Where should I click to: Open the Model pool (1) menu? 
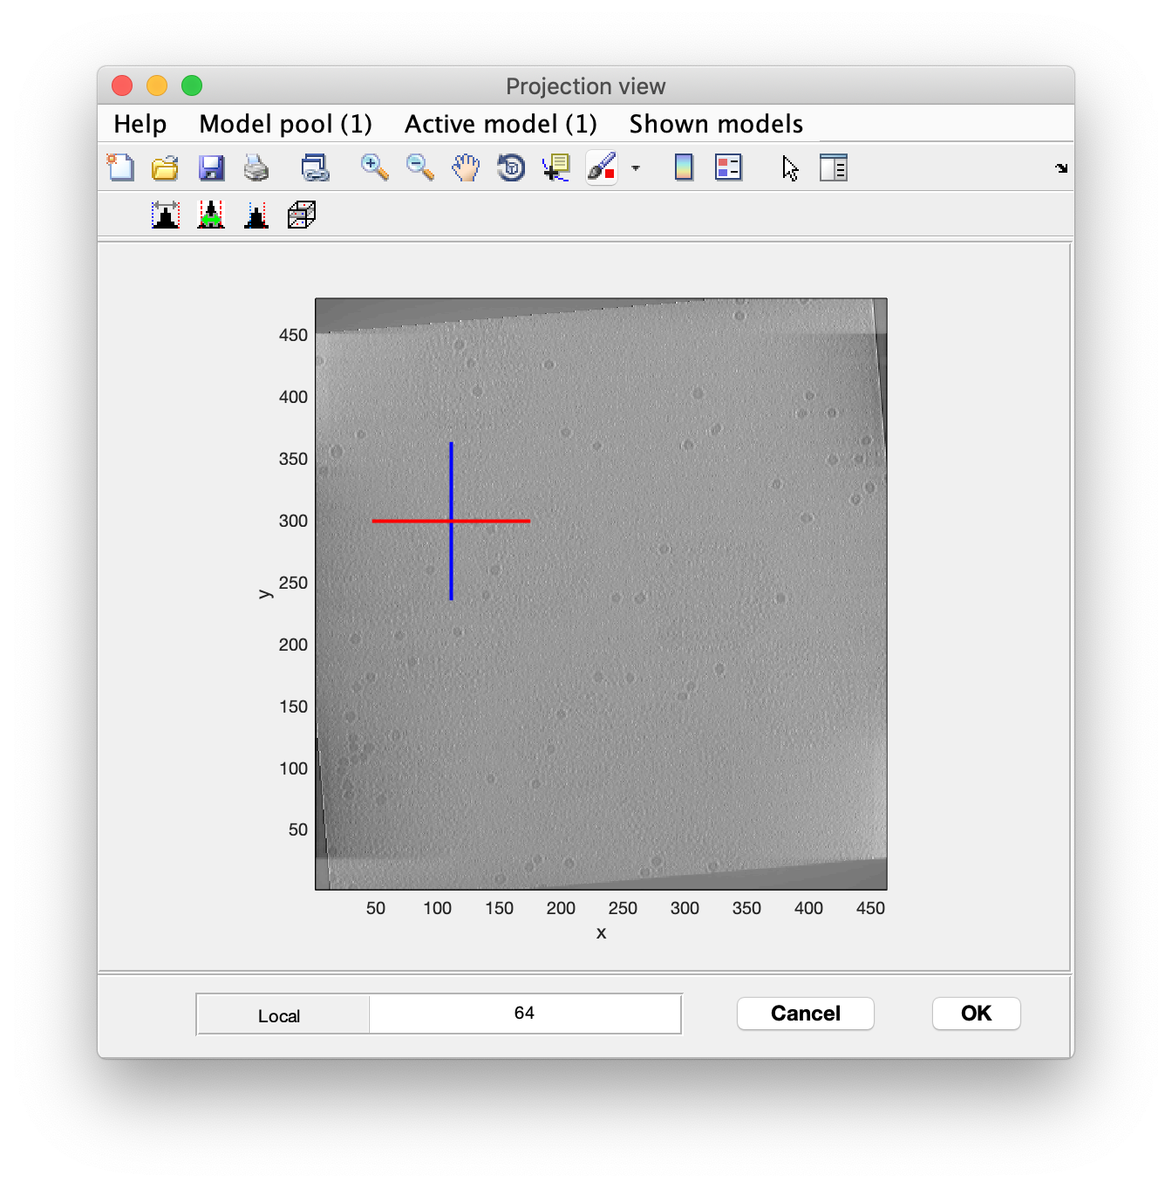click(x=285, y=124)
